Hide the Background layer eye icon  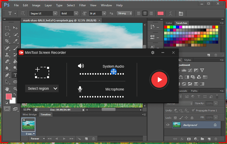[x=168, y=125]
